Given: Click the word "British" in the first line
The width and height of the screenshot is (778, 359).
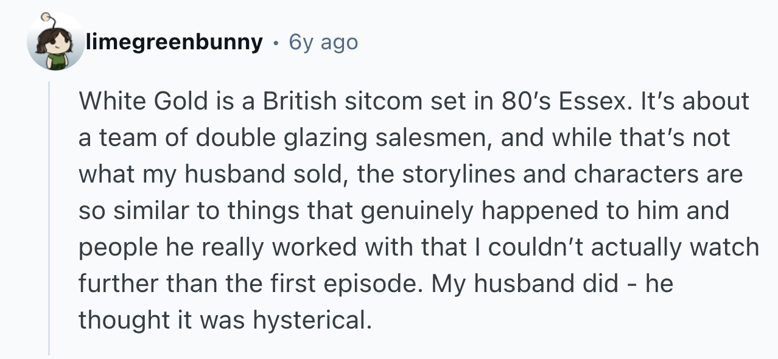Looking at the screenshot, I should [300, 101].
